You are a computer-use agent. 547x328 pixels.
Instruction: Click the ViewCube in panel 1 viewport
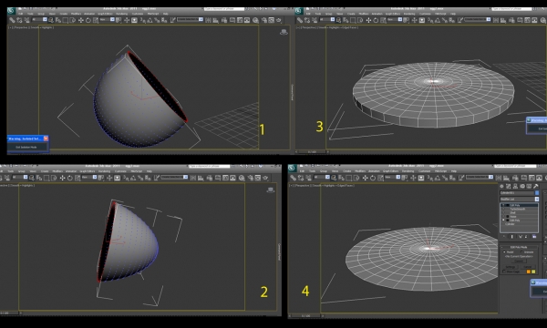click(284, 32)
